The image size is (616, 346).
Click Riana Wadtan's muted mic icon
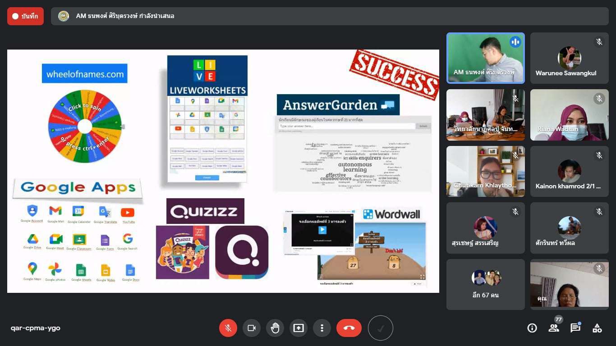tap(599, 99)
